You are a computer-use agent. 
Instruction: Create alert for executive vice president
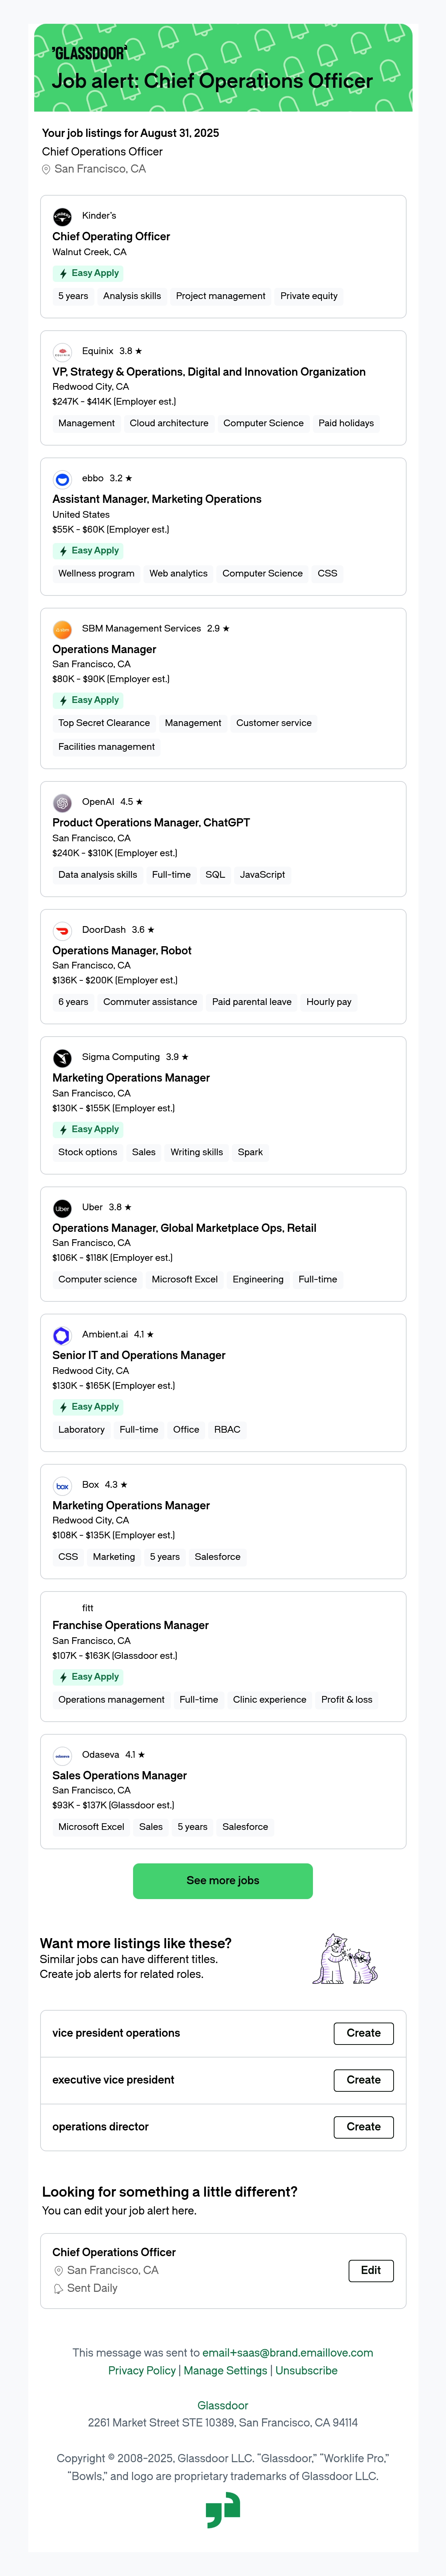click(x=363, y=2080)
